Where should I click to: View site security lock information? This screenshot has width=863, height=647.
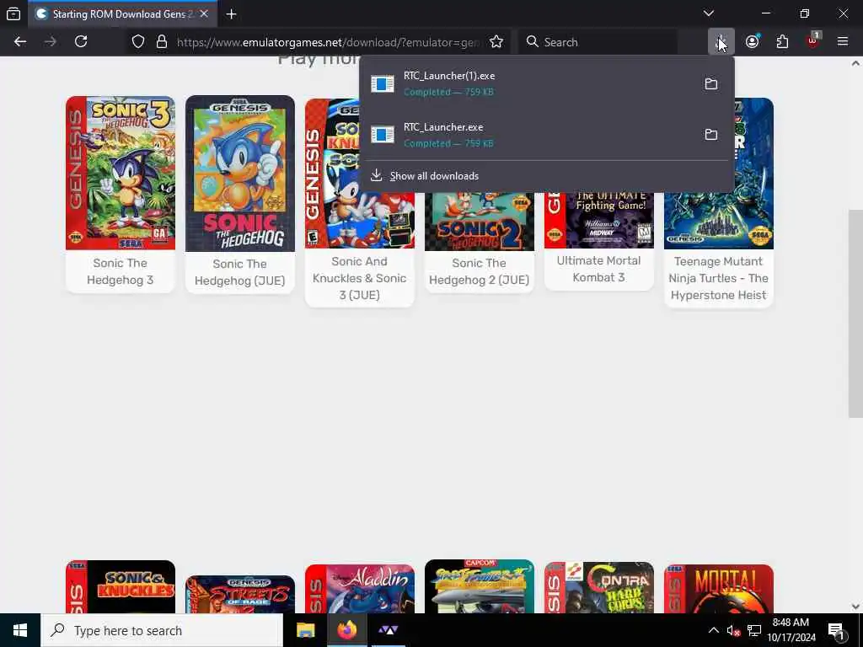coord(161,42)
